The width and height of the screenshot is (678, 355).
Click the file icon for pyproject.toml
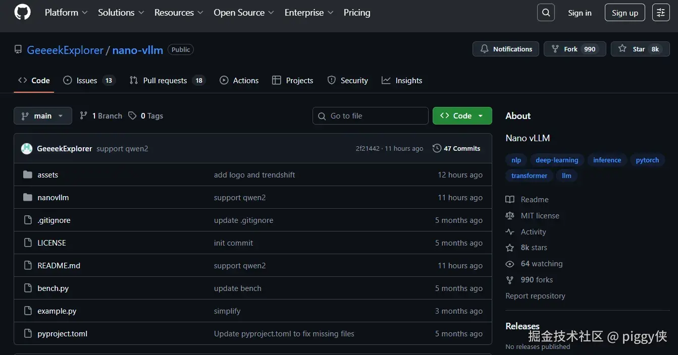(28, 334)
